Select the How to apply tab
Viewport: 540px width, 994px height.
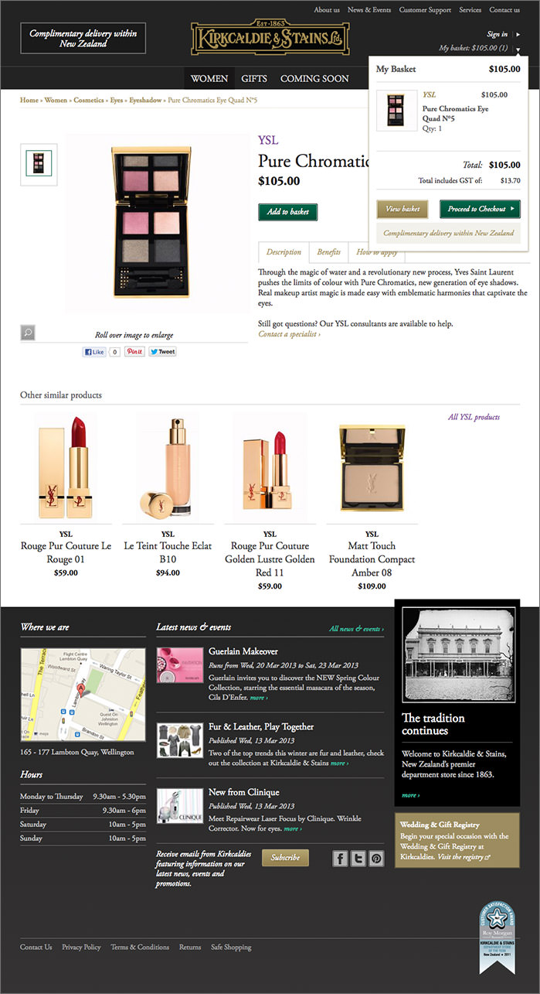pos(377,252)
